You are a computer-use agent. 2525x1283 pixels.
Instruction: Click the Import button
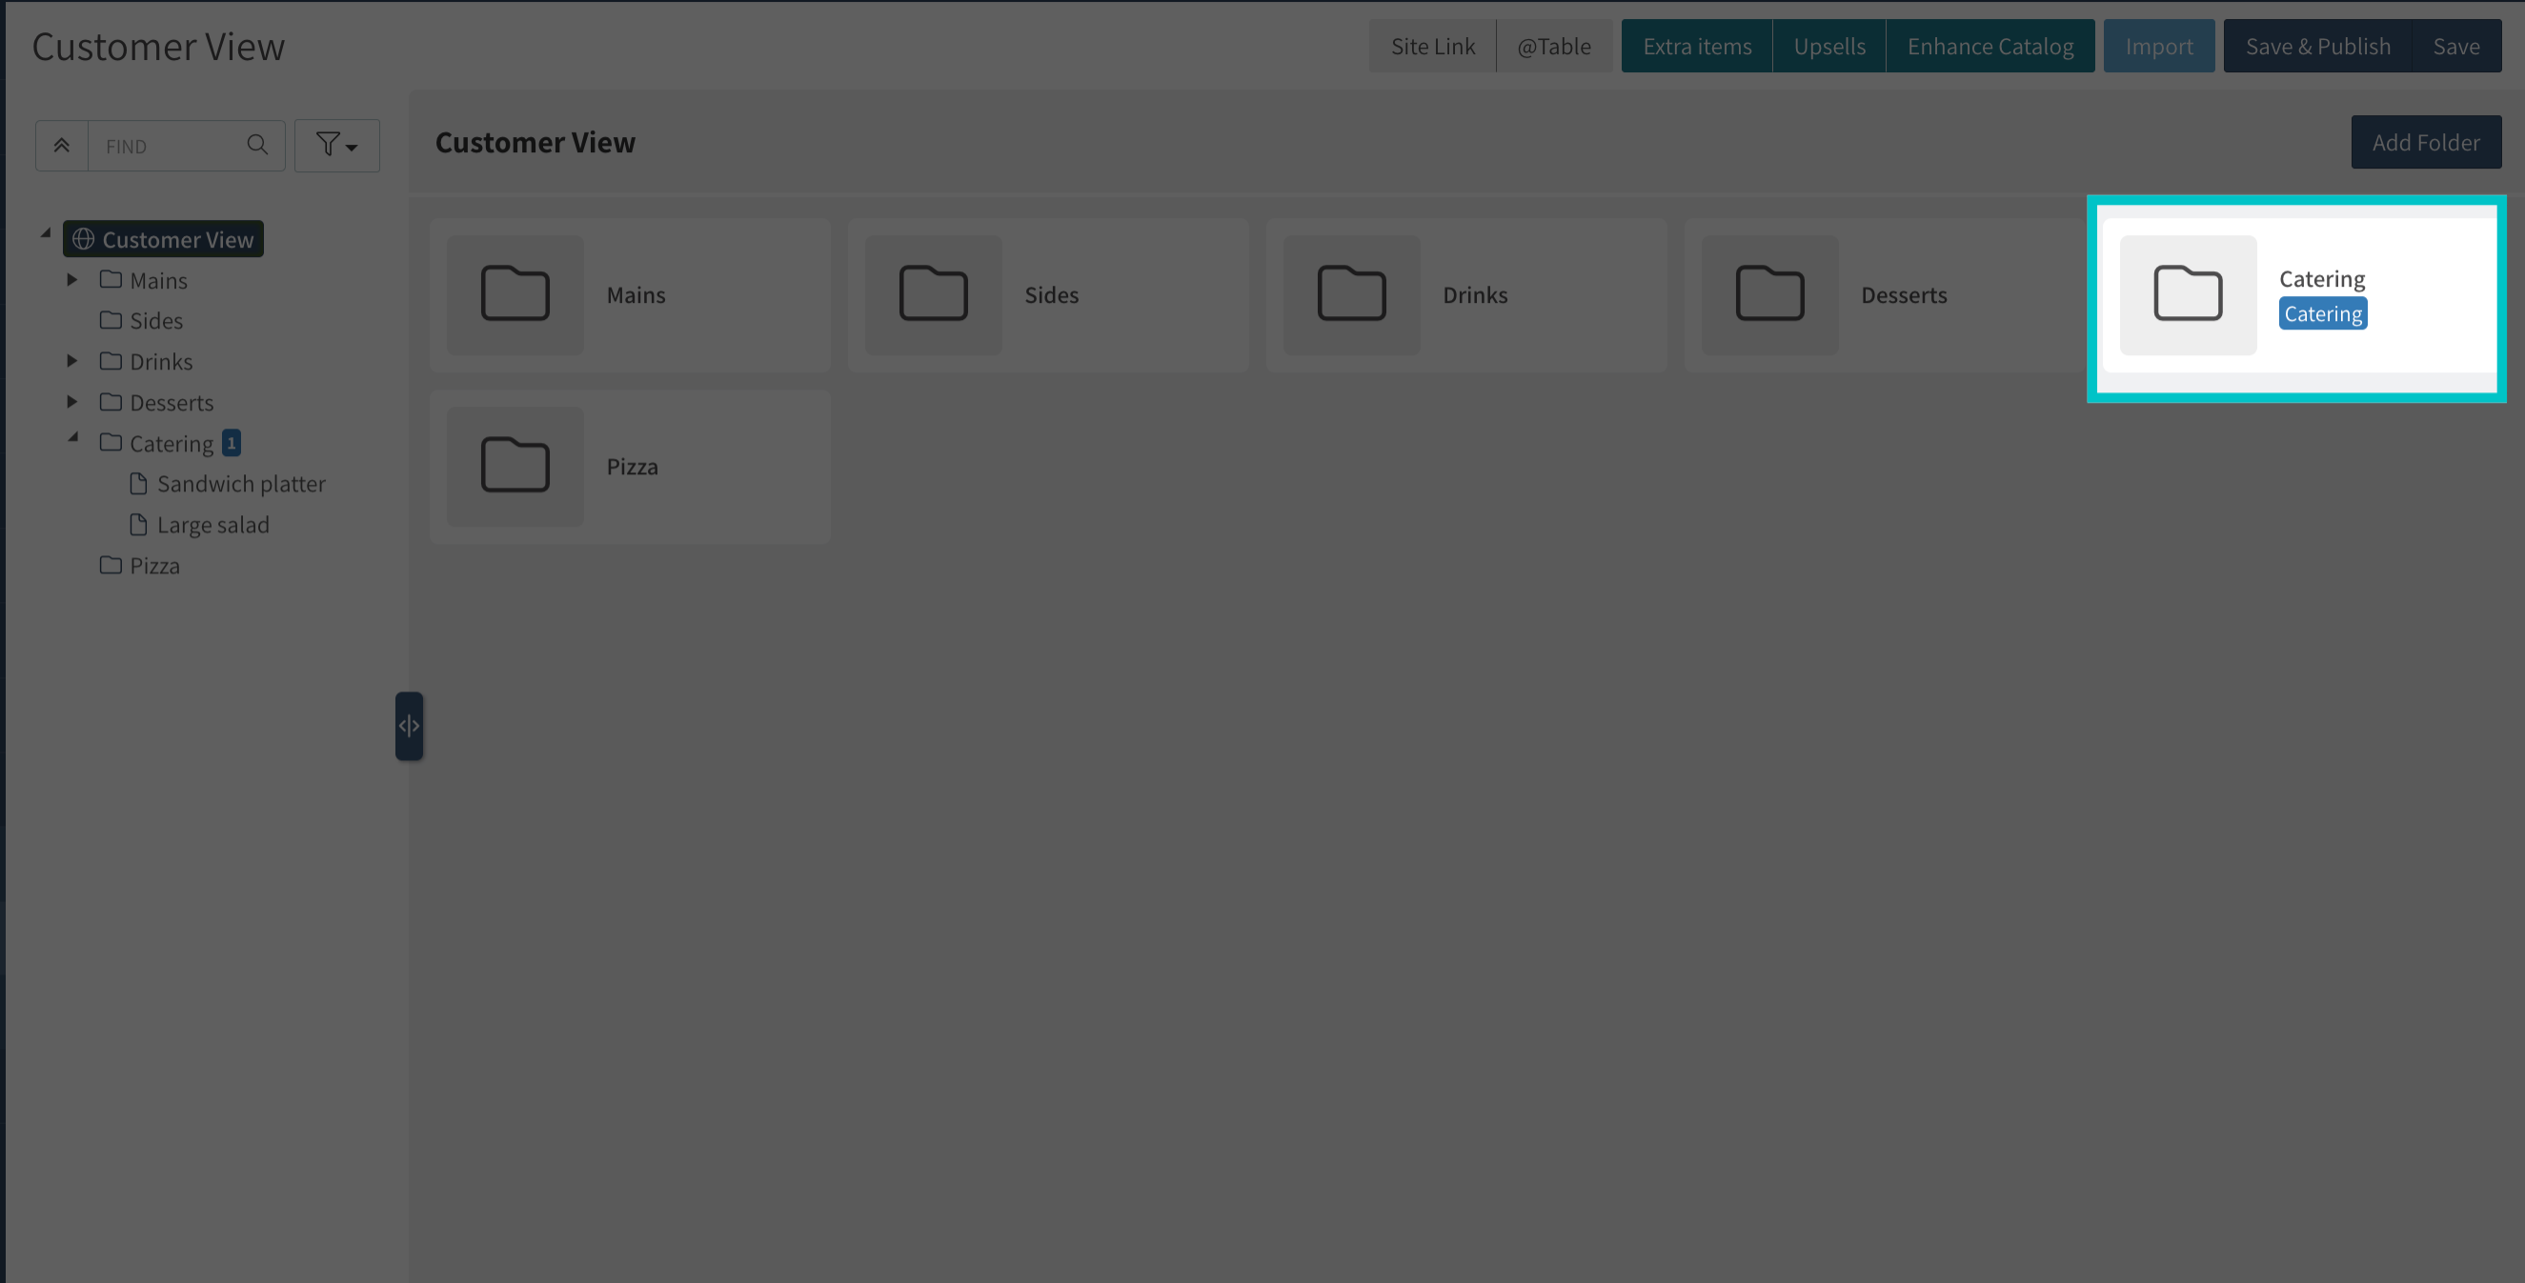point(2158,46)
